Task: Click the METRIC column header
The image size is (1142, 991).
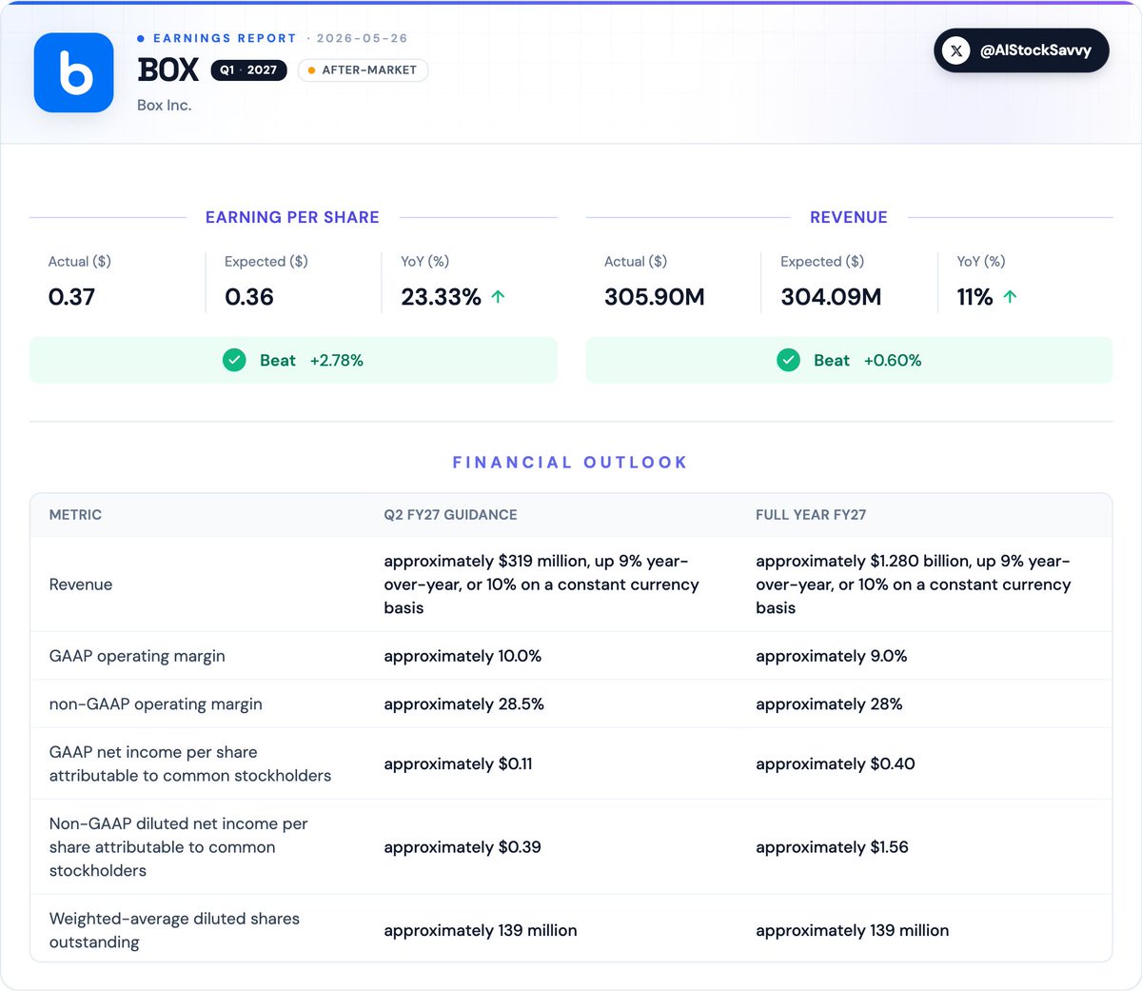Action: point(75,515)
